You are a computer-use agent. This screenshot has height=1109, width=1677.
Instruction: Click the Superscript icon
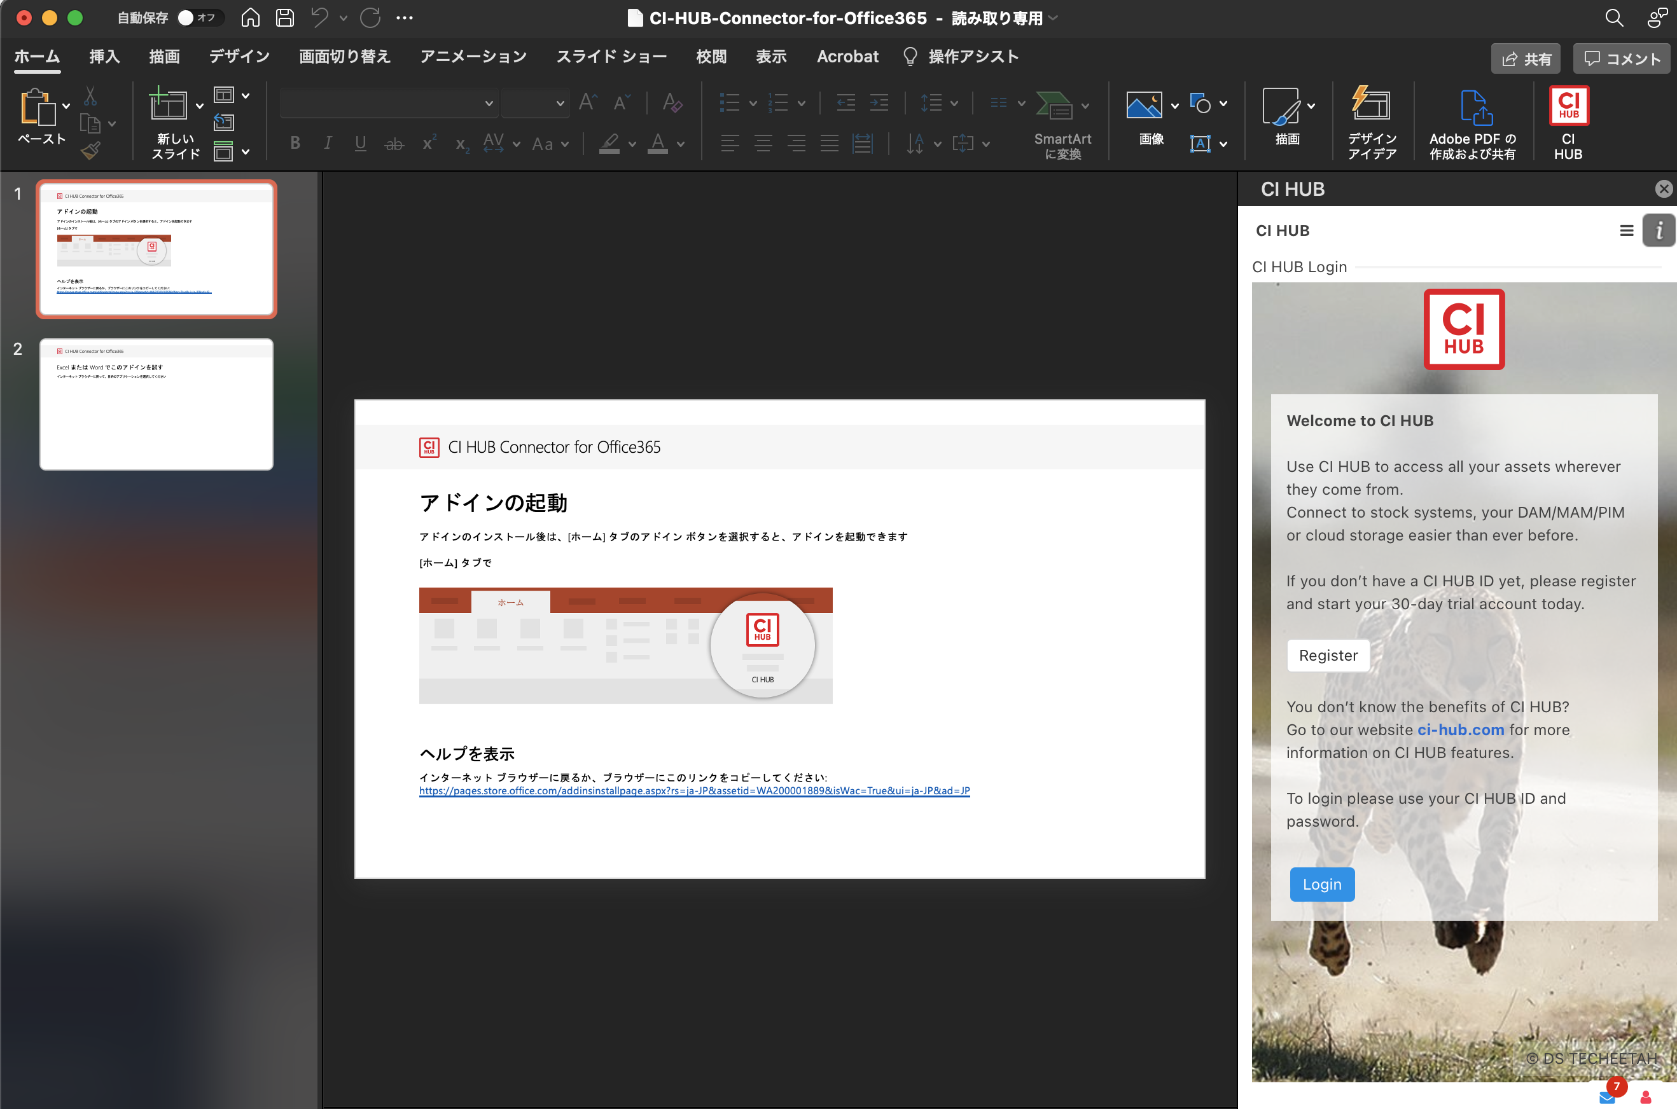429,144
